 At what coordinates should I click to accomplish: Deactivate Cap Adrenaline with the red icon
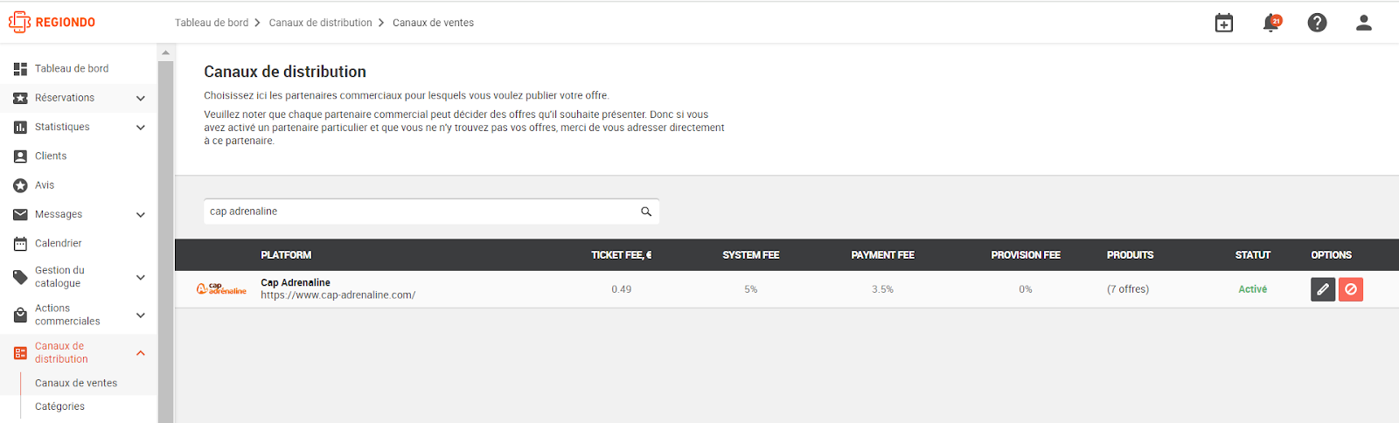pyautogui.click(x=1351, y=289)
